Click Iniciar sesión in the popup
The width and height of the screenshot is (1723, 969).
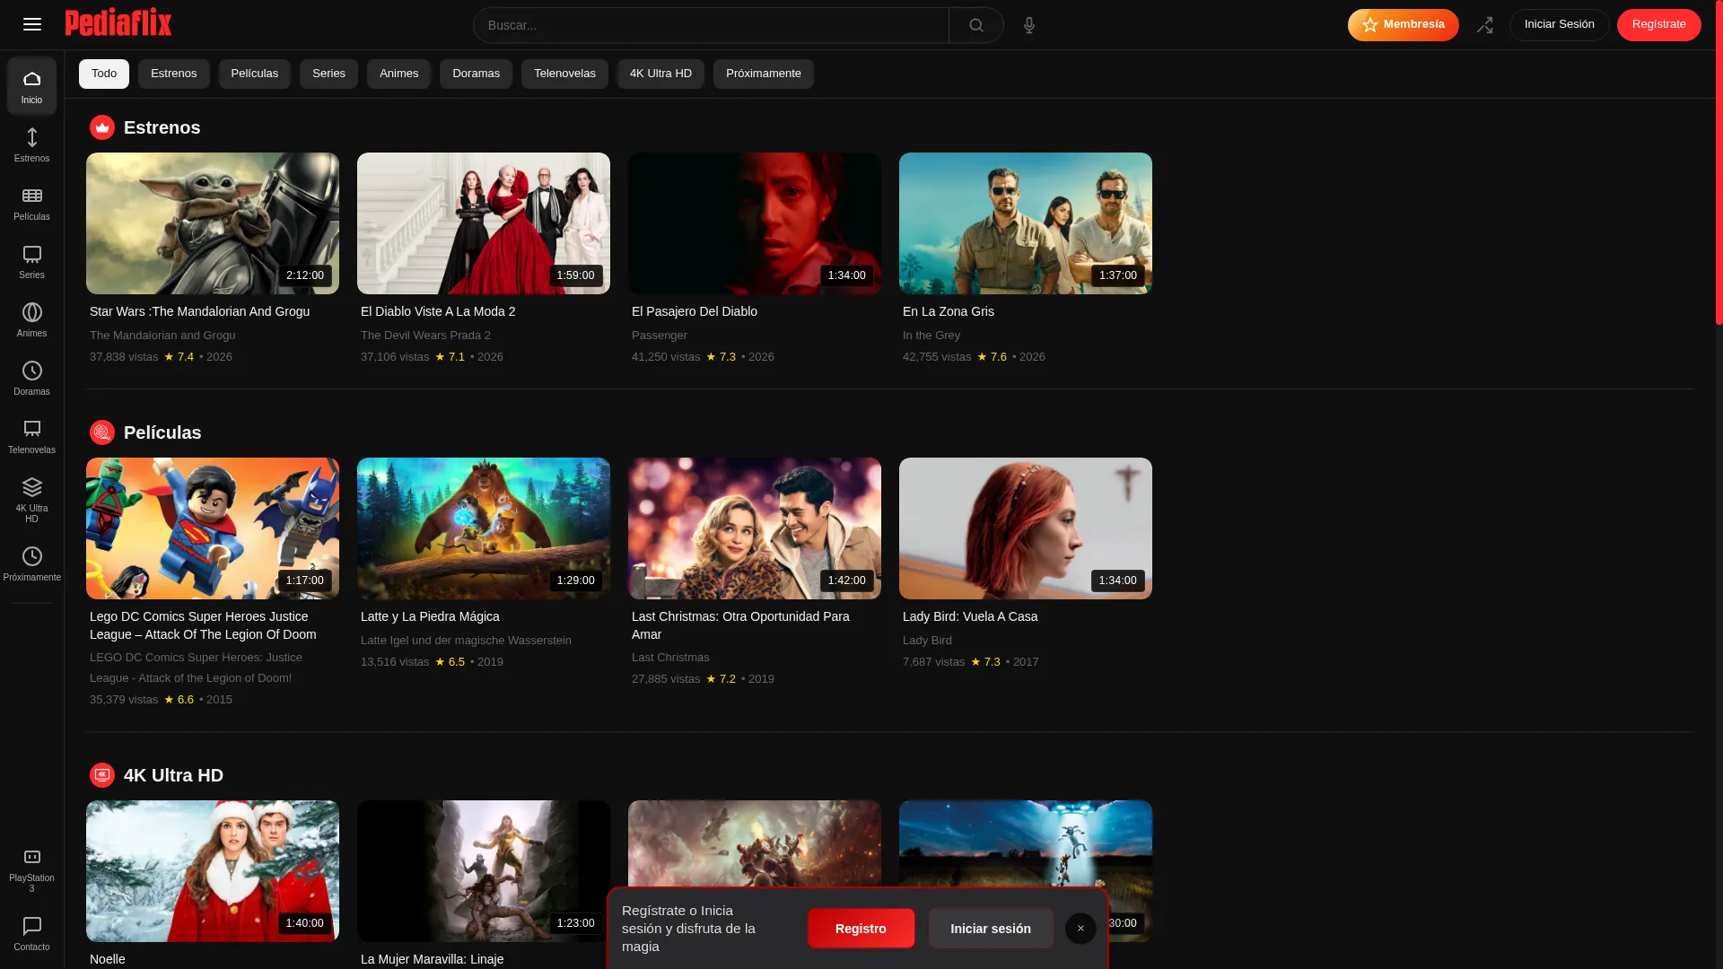point(991,929)
